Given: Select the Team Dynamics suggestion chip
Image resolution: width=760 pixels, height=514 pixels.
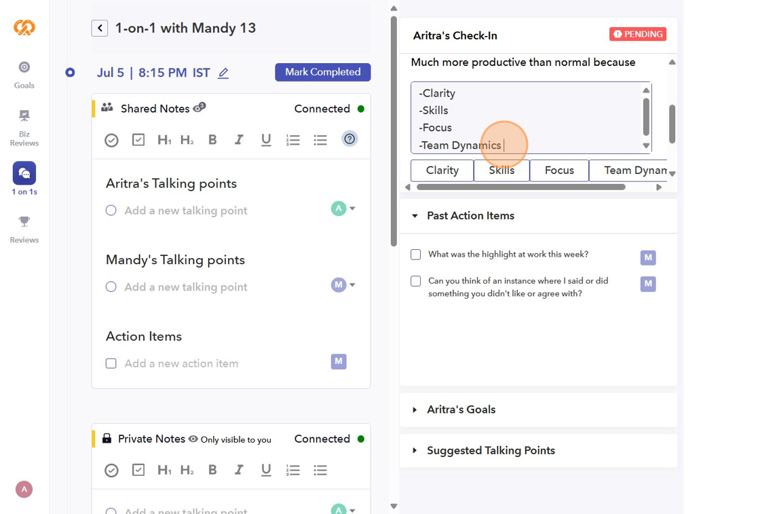Looking at the screenshot, I should [628, 170].
